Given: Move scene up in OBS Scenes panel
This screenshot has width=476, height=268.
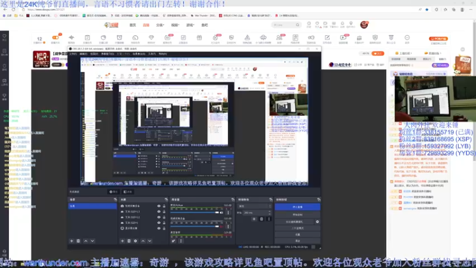Looking at the screenshot, I should pos(86,241).
